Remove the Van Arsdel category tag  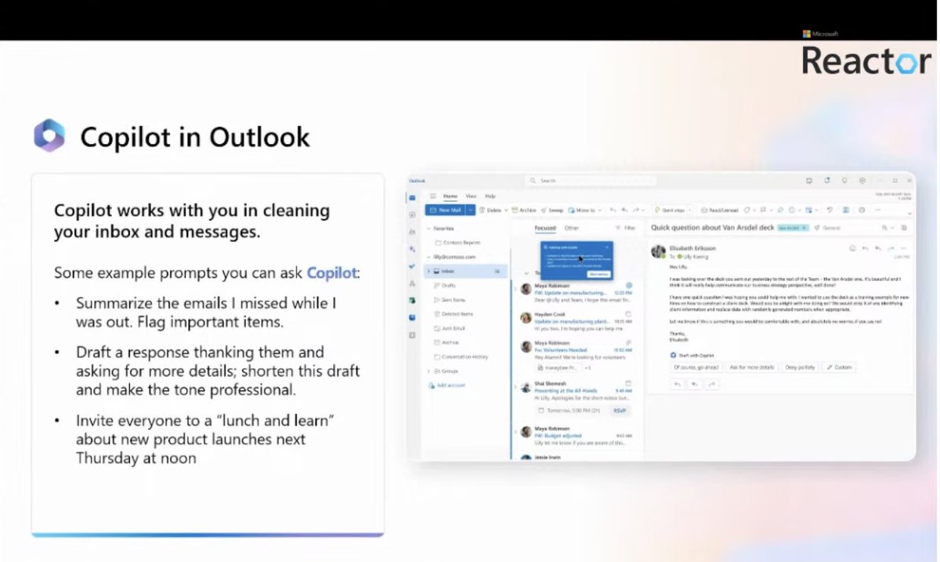(804, 228)
